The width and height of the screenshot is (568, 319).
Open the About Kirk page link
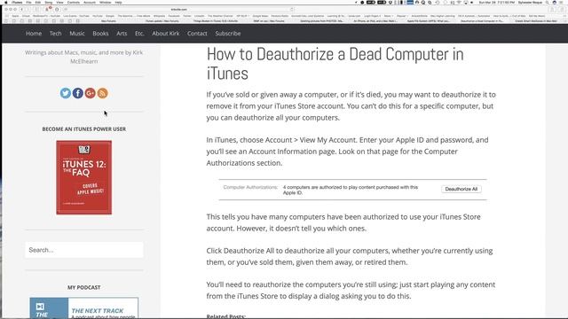166,34
